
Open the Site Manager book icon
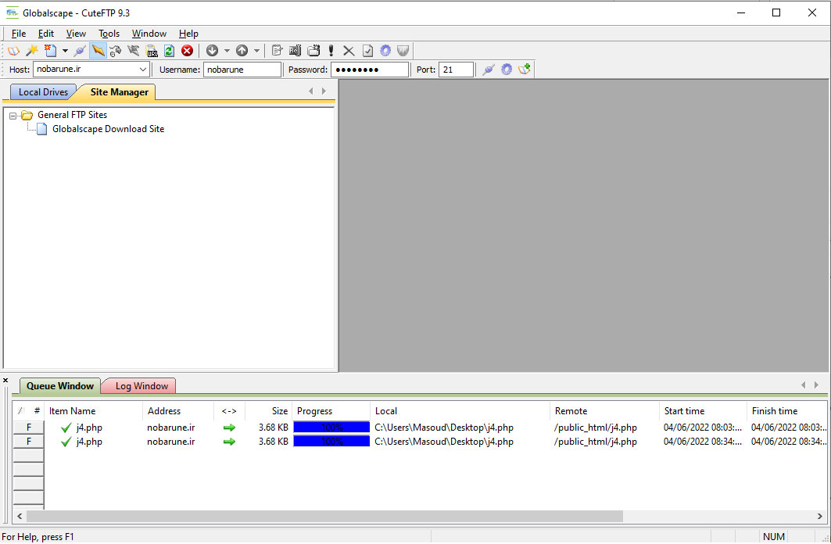pos(14,51)
